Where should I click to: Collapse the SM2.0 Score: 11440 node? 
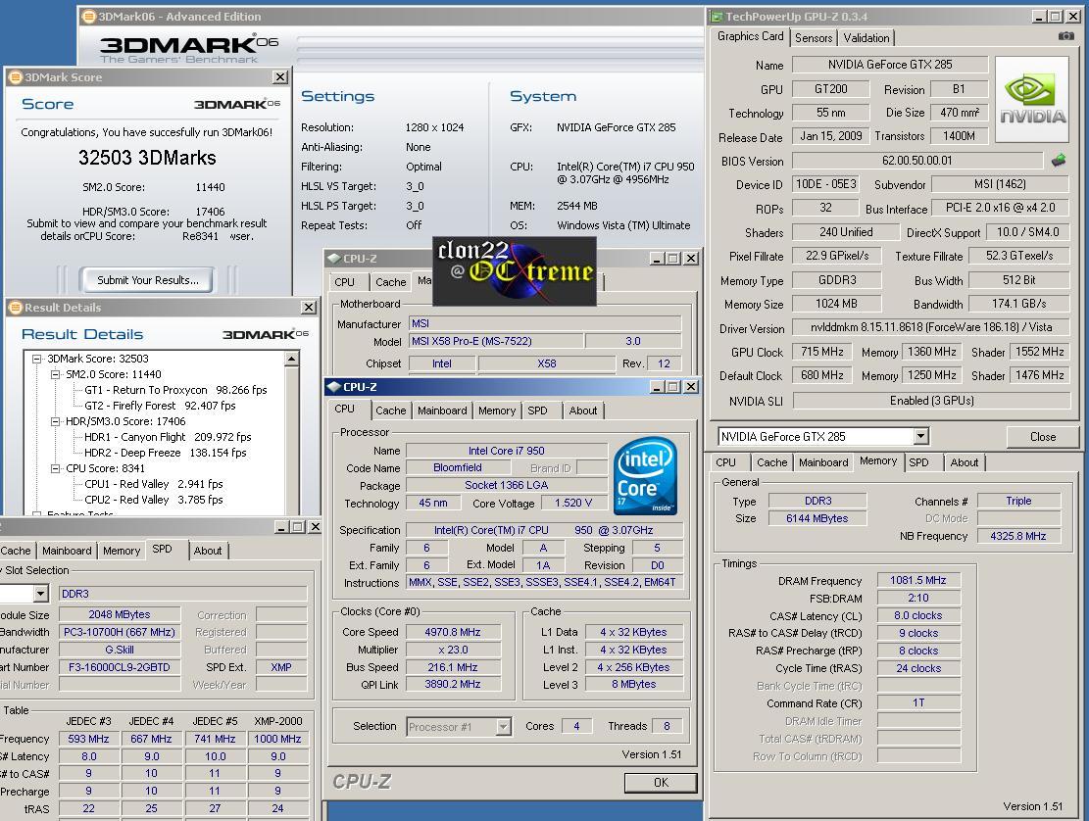tap(55, 374)
